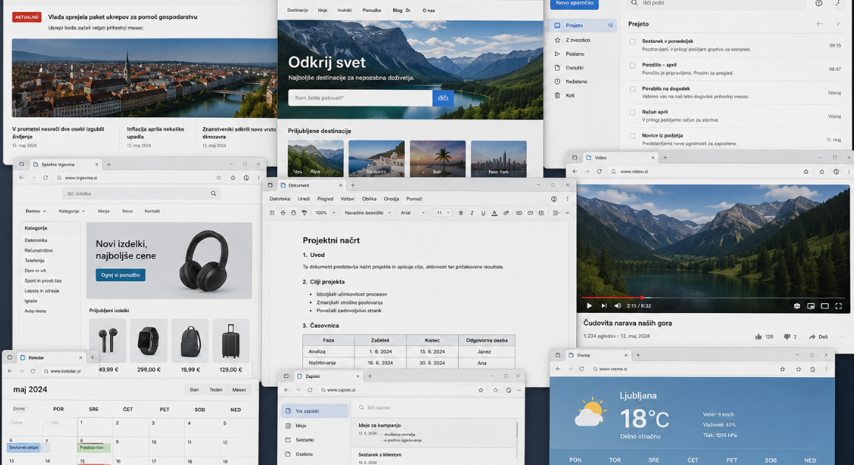
Task: Reload the www.trgovina.si page
Action: (45, 178)
